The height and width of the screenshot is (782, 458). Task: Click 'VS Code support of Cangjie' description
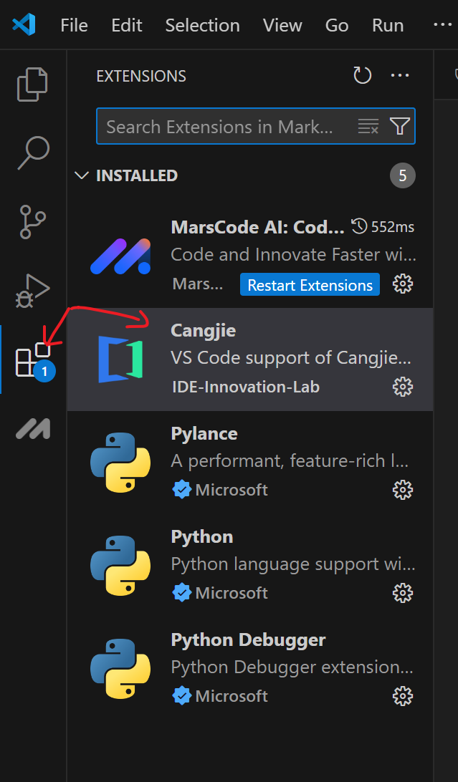(292, 358)
